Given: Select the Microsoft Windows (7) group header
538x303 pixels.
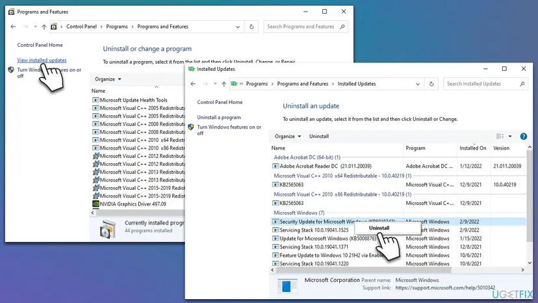Looking at the screenshot, I should (x=299, y=213).
